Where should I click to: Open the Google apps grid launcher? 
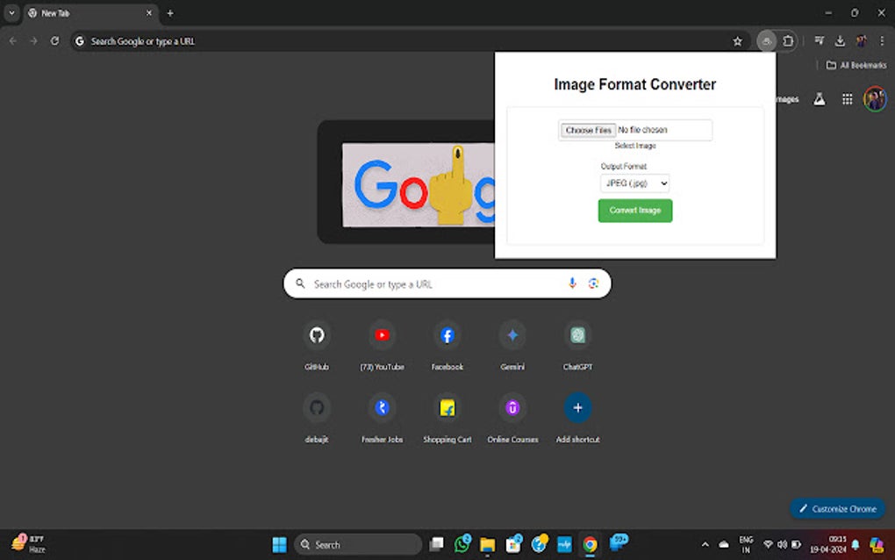(x=848, y=98)
